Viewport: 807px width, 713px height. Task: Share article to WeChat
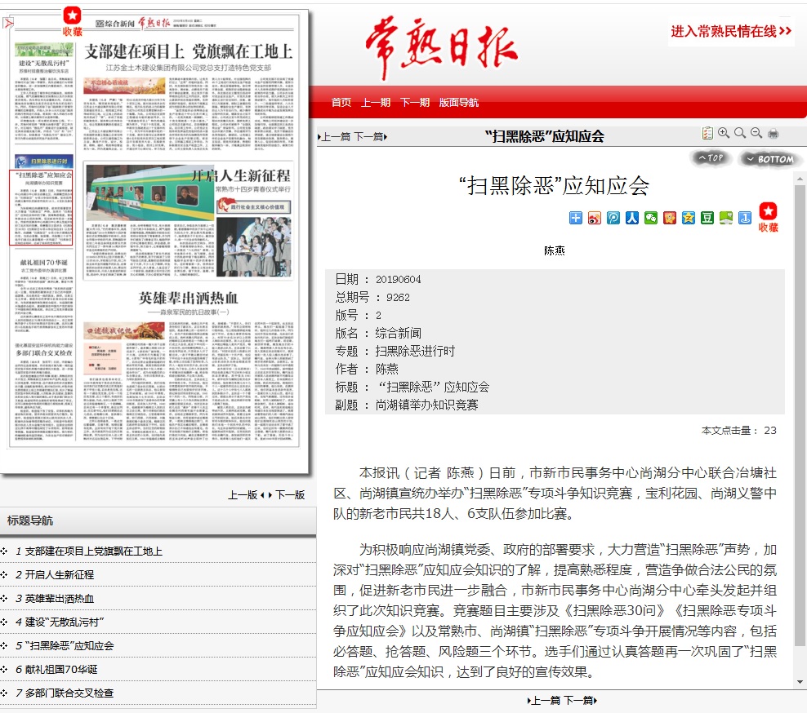[650, 218]
